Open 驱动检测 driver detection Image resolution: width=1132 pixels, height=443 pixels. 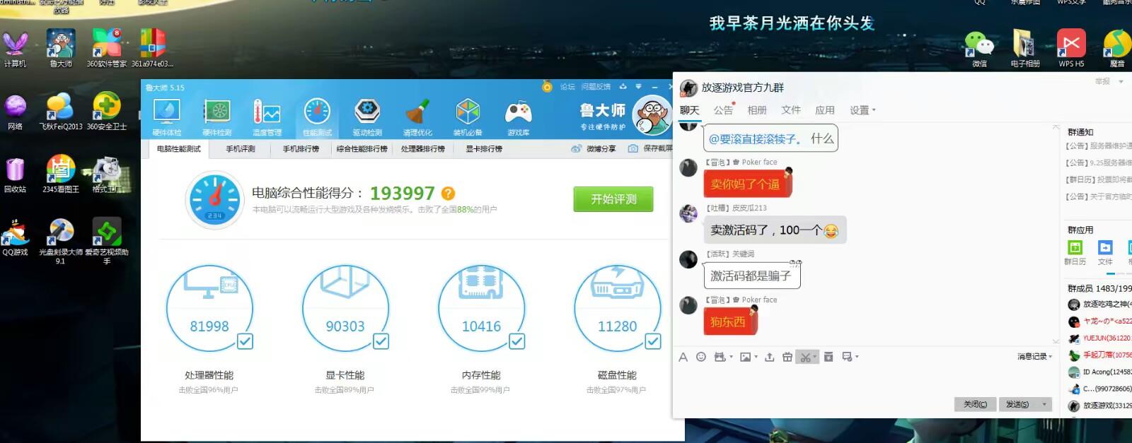(367, 117)
